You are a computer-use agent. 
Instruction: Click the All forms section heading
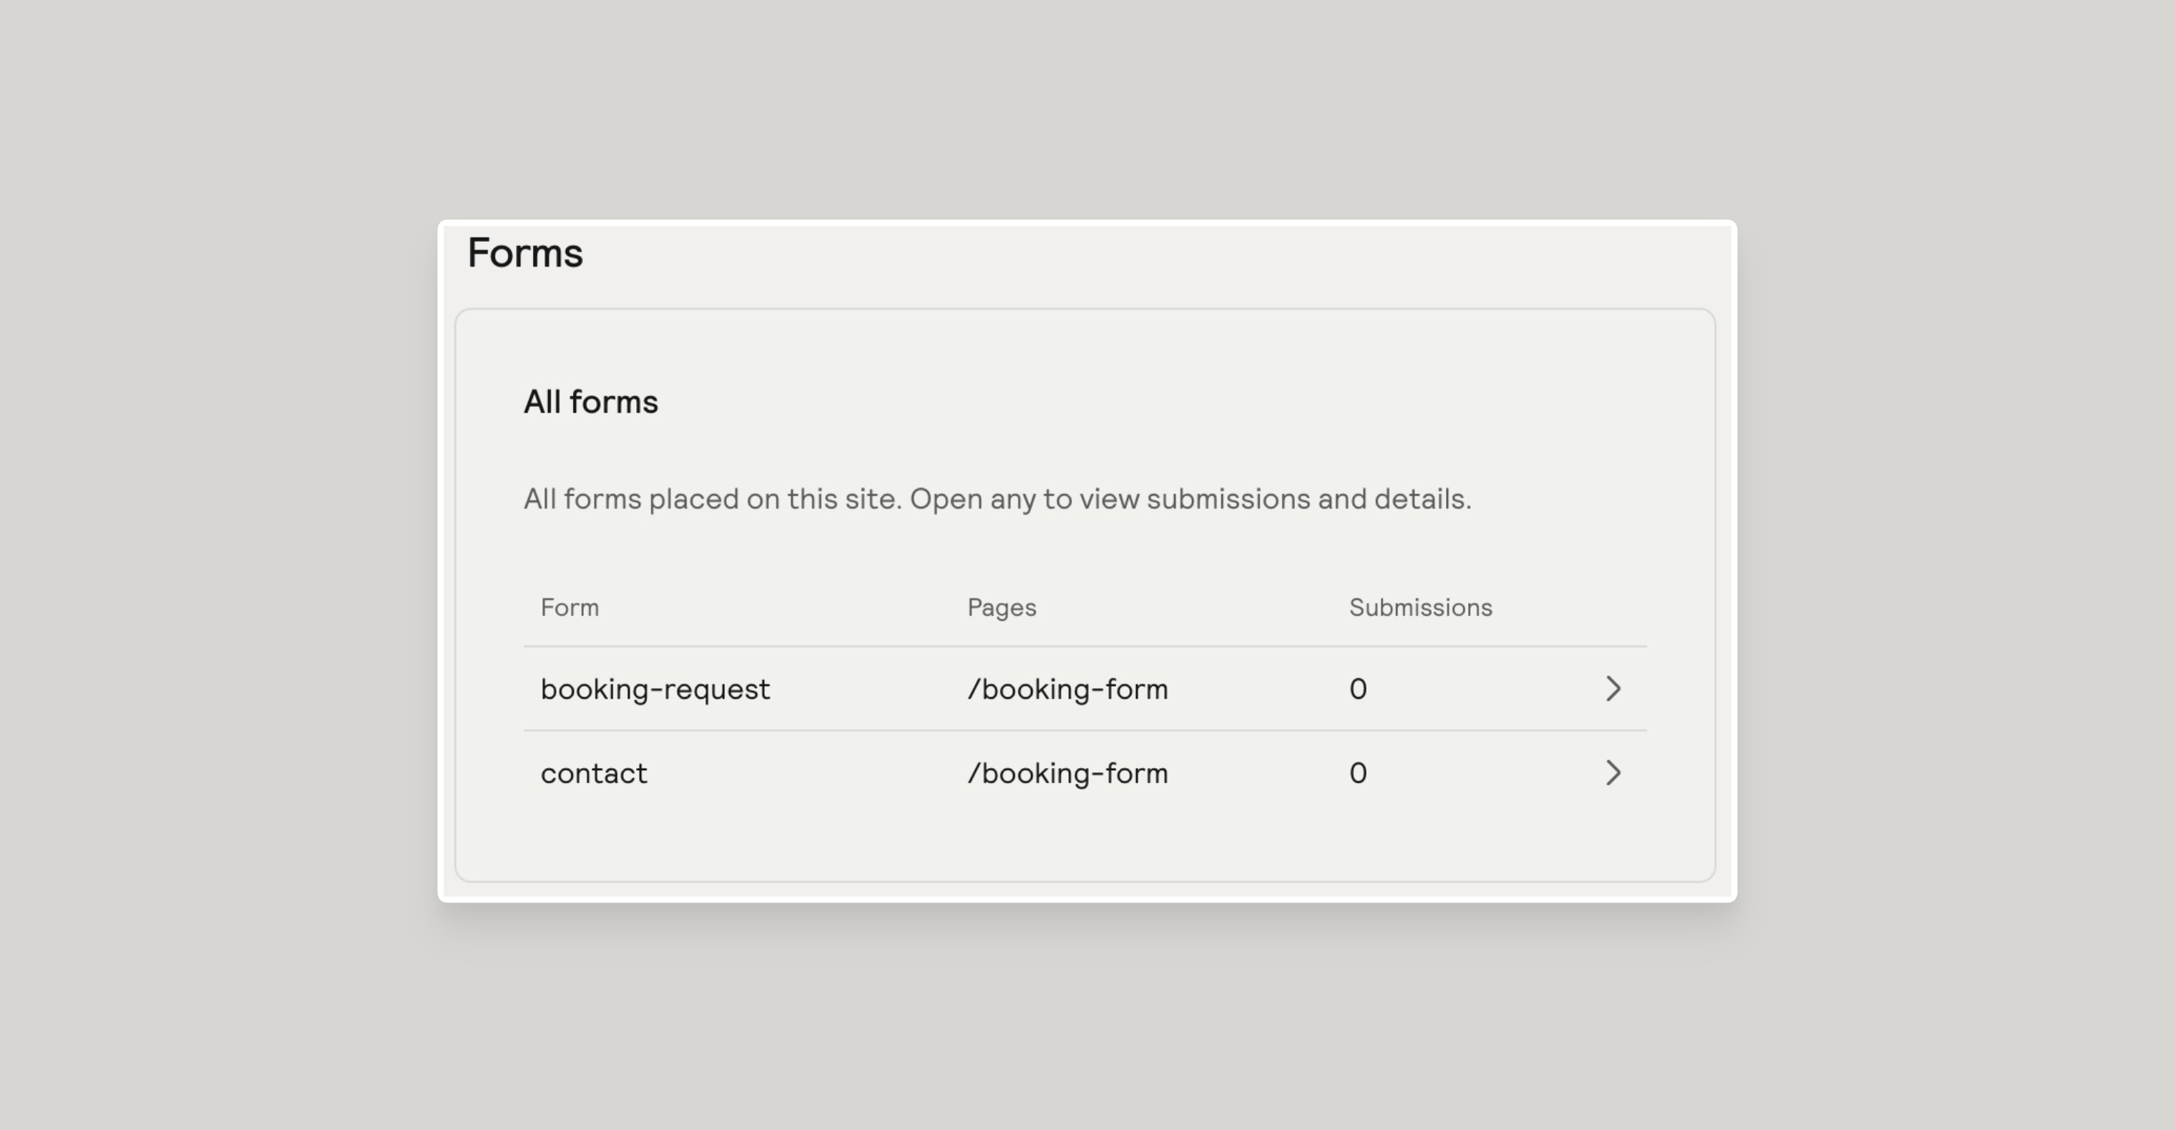click(590, 402)
